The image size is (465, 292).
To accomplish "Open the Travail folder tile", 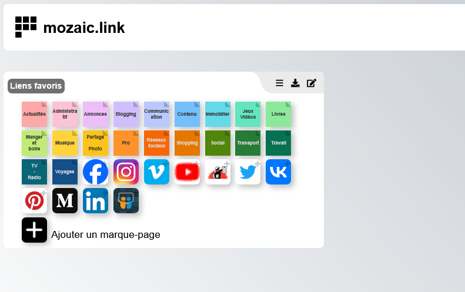I will (x=279, y=143).
